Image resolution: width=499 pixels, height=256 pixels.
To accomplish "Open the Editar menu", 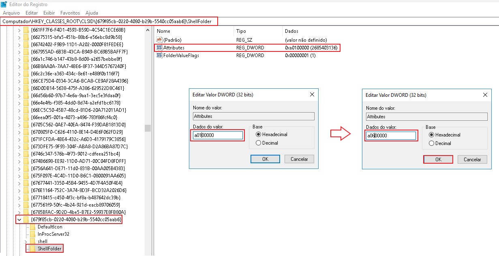I will click(32, 13).
